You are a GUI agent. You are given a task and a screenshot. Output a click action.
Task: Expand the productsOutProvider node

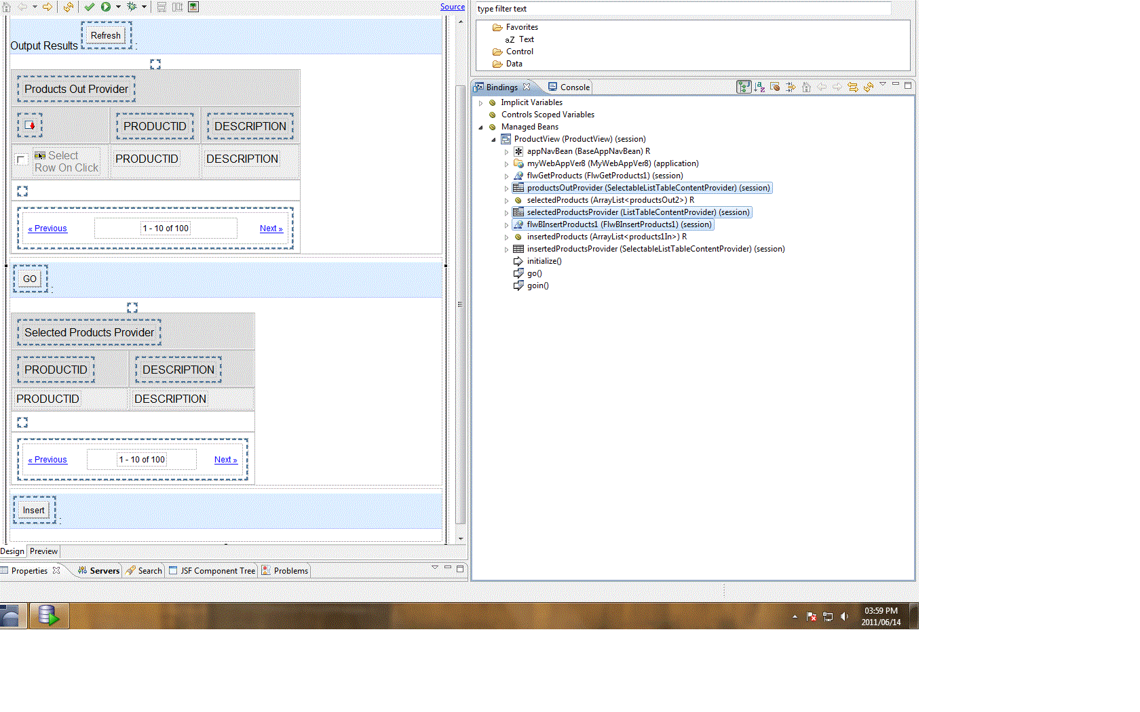pyautogui.click(x=506, y=189)
